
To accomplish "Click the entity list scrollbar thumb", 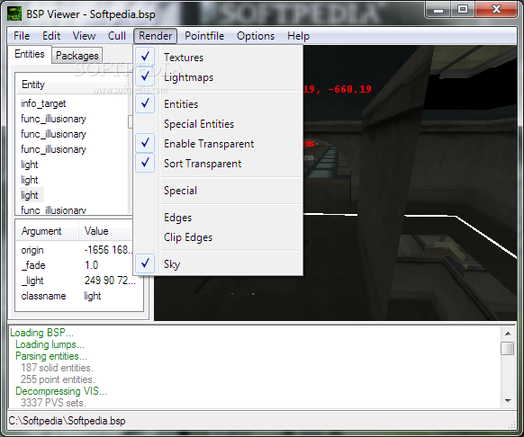I will tap(131, 121).
